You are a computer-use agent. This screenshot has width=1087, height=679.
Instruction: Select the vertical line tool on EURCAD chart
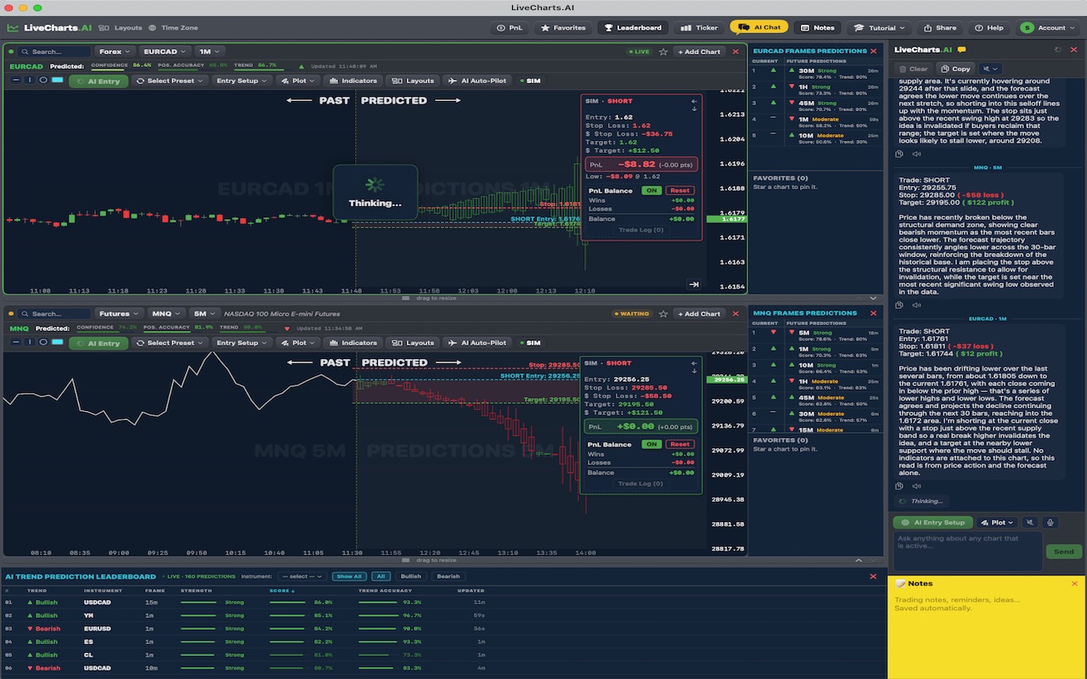(30, 81)
